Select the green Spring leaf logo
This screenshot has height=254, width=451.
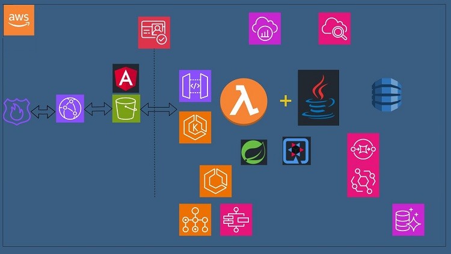[x=254, y=152]
